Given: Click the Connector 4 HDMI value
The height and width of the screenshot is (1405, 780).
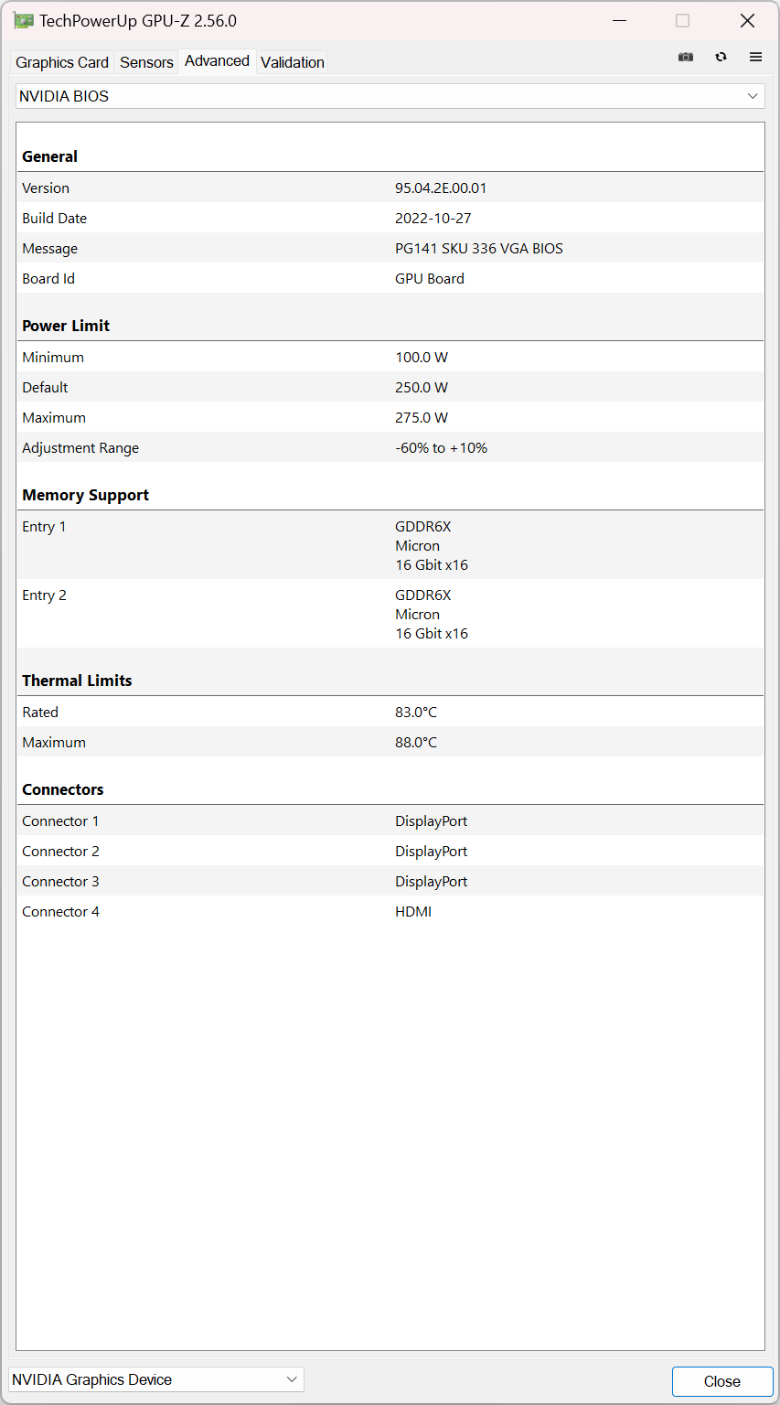Looking at the screenshot, I should pos(413,912).
